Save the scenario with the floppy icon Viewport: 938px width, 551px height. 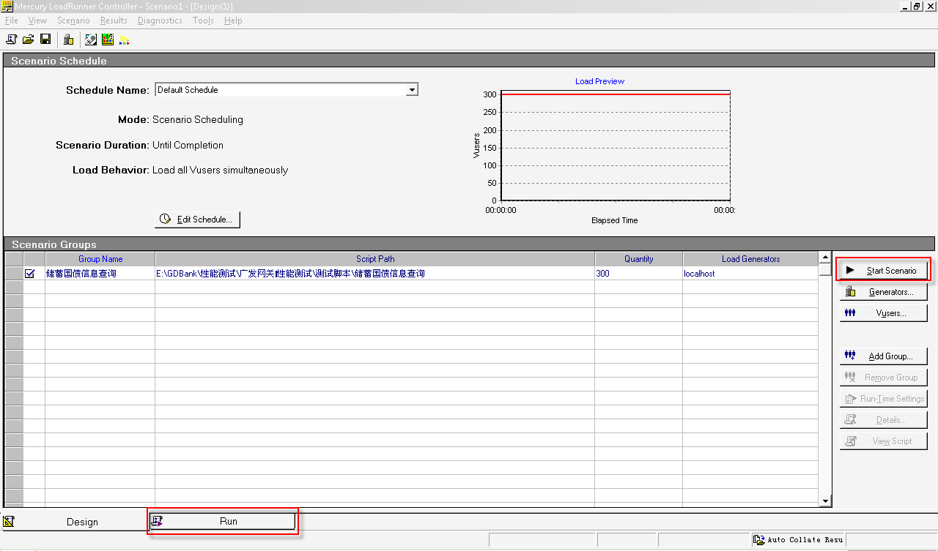[x=45, y=40]
